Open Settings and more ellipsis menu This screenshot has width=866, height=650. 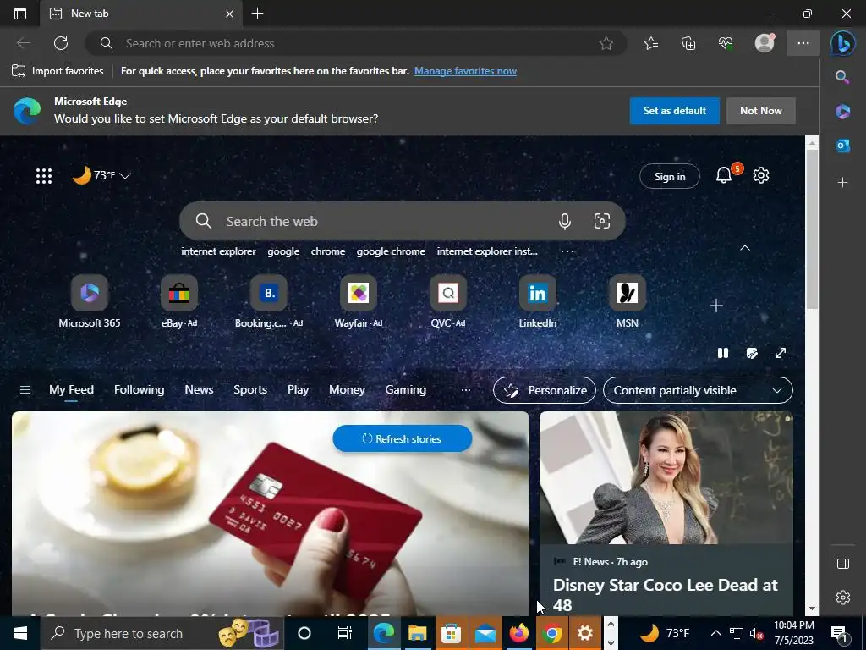pos(803,43)
